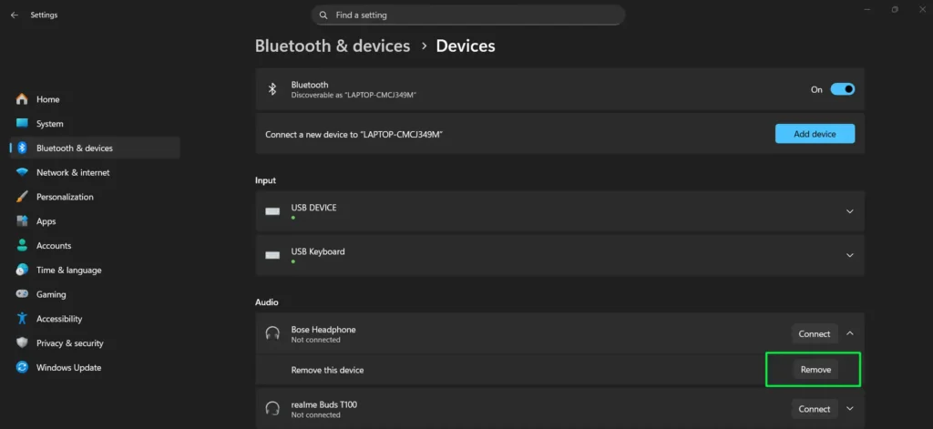The height and width of the screenshot is (429, 933).
Task: Click the Windows Update icon in sidebar
Action: [22, 368]
